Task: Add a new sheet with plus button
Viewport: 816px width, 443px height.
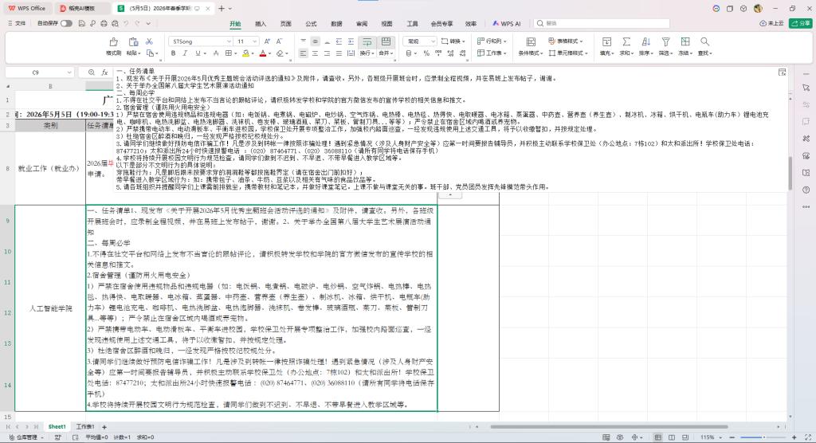Action: 104,427
